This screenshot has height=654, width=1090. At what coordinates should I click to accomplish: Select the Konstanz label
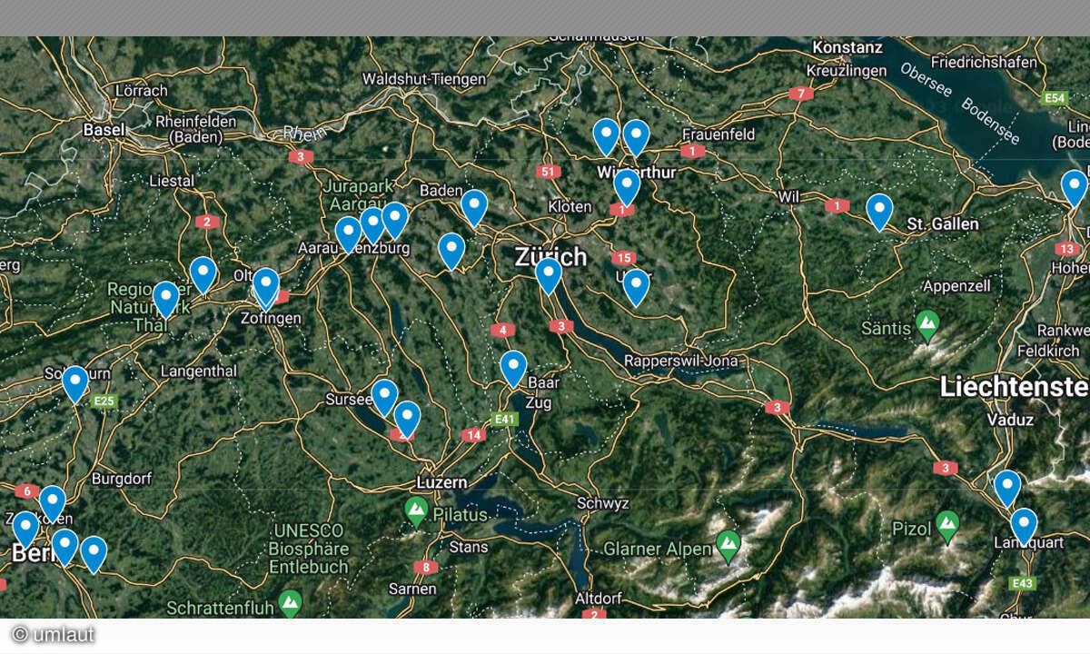[x=847, y=47]
